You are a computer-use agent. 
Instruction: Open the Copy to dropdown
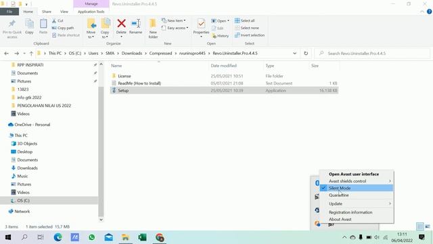pos(105,28)
